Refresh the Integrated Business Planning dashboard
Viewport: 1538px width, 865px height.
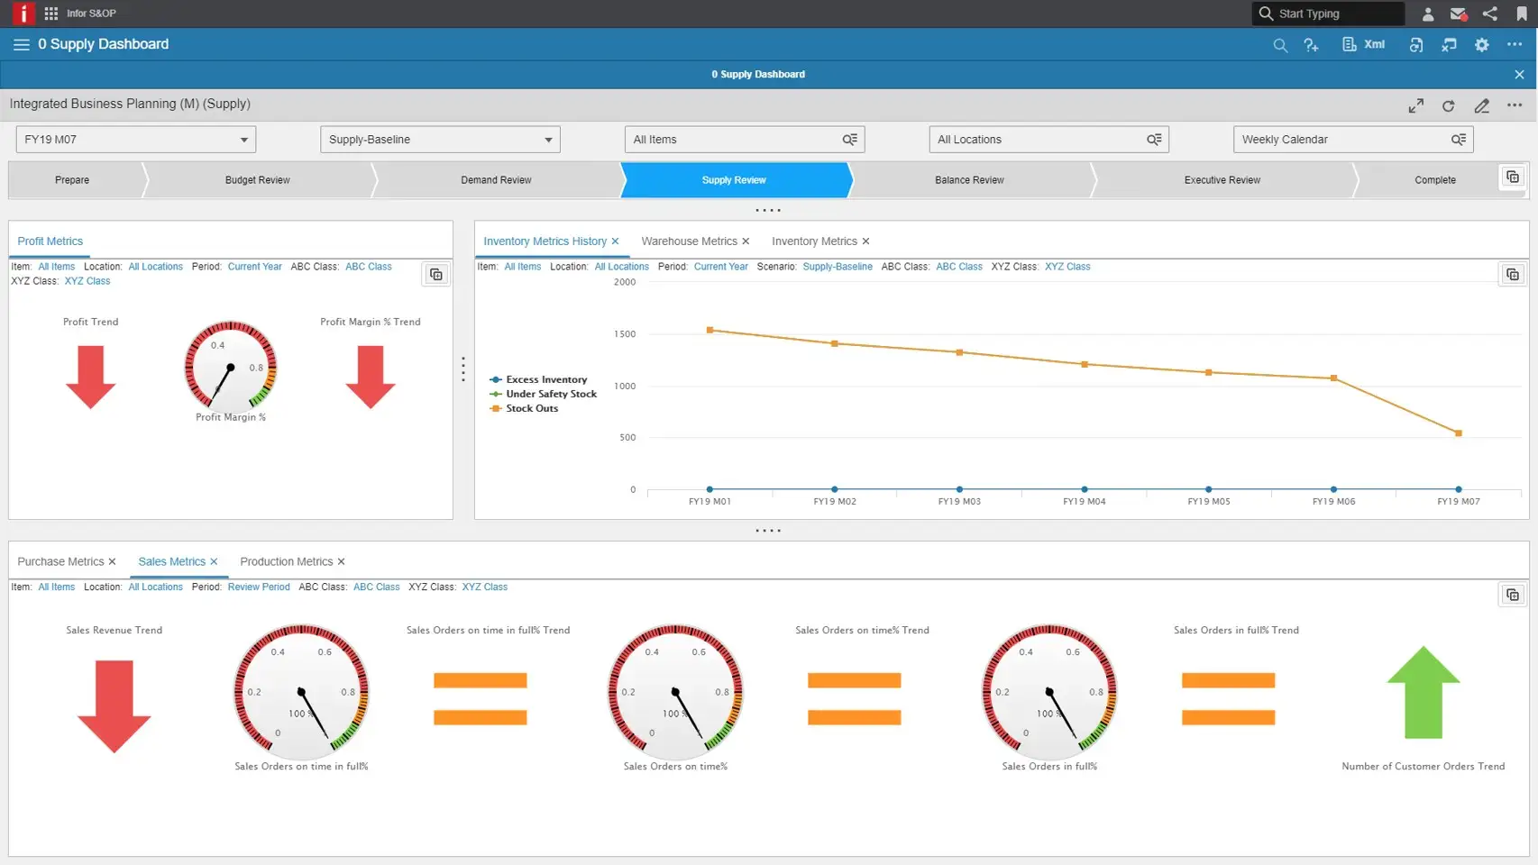tap(1448, 105)
